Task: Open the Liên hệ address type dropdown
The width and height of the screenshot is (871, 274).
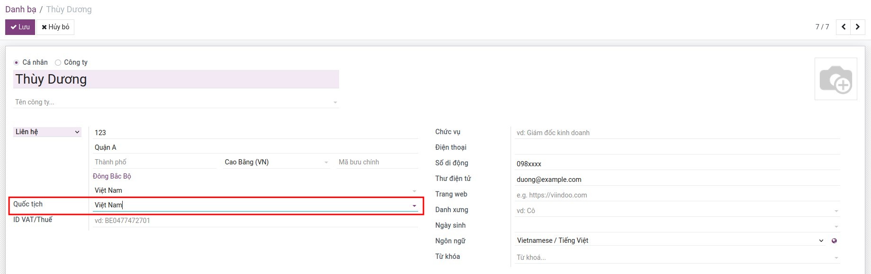Action: (x=47, y=132)
